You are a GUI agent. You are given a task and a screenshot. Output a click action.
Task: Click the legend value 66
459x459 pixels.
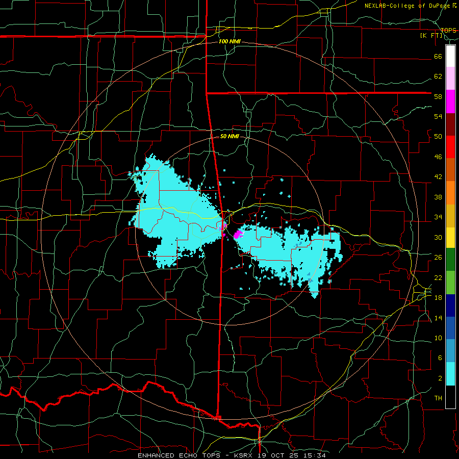click(438, 57)
